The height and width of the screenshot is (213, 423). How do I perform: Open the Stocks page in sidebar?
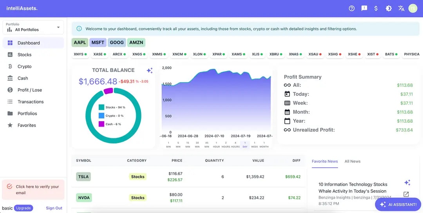point(33,55)
